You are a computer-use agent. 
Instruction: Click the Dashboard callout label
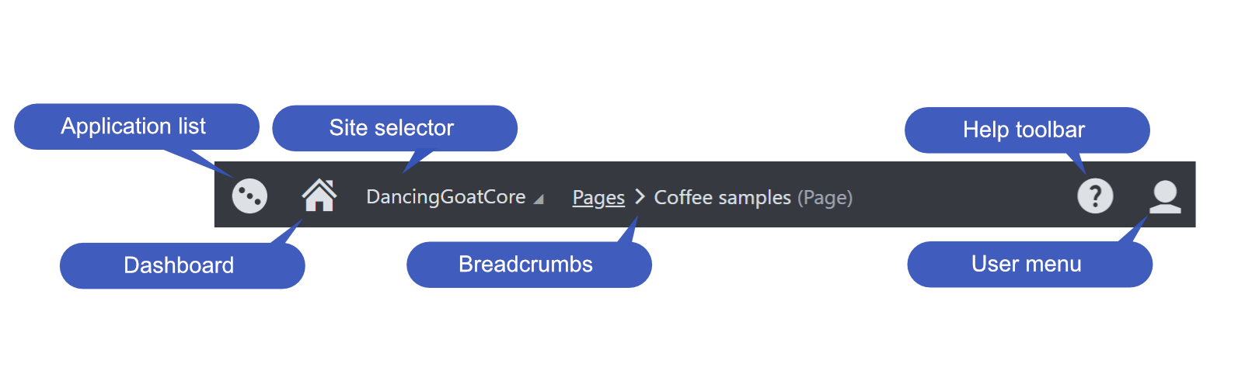click(180, 265)
